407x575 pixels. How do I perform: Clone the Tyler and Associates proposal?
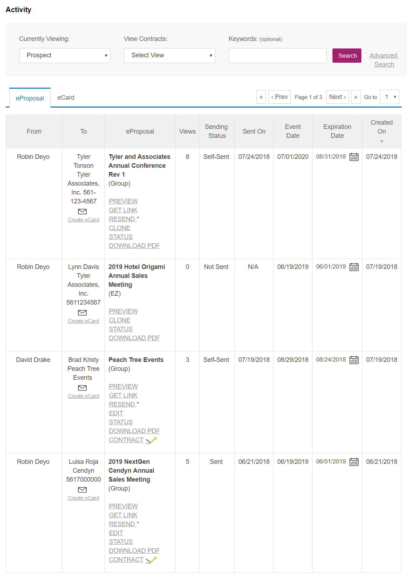(x=119, y=228)
